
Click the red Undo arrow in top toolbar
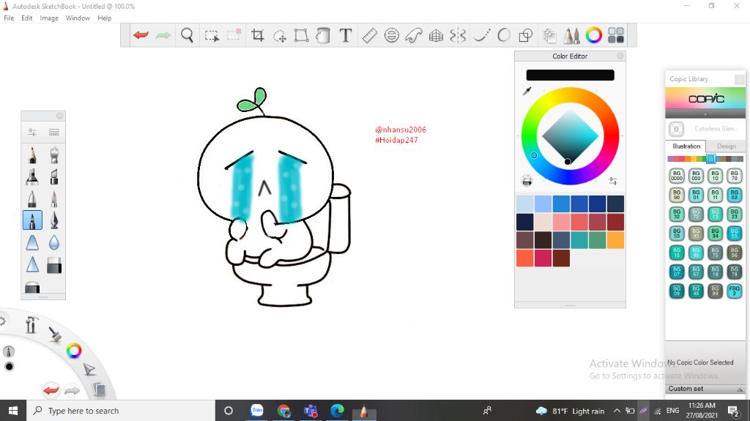click(x=141, y=35)
